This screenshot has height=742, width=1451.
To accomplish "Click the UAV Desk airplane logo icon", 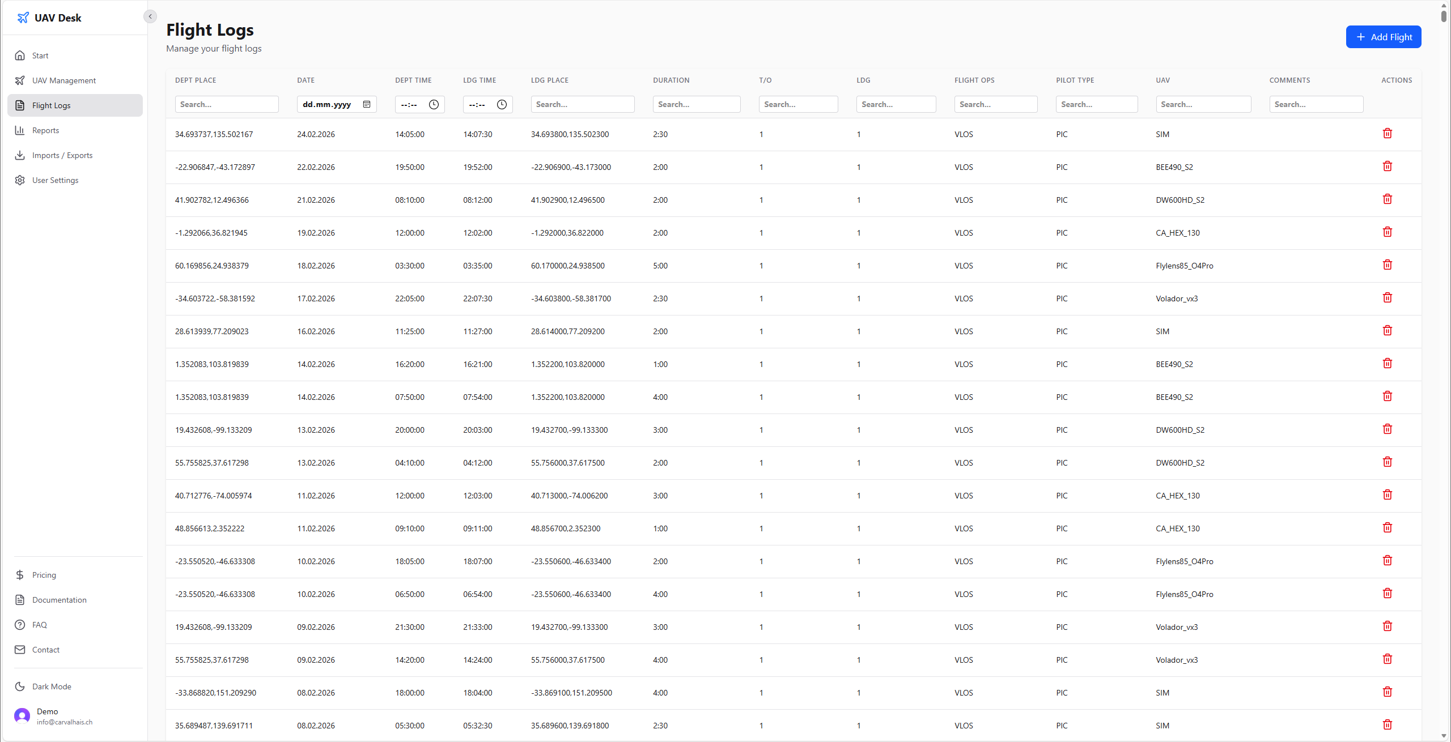I will click(23, 18).
